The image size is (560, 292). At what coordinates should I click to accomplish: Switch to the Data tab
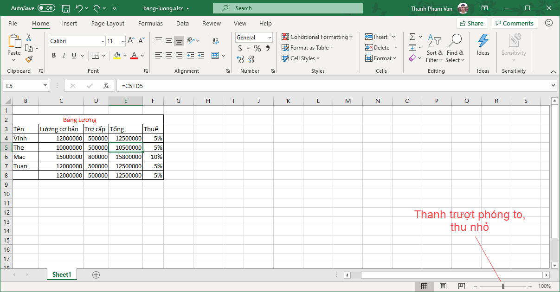[x=182, y=23]
